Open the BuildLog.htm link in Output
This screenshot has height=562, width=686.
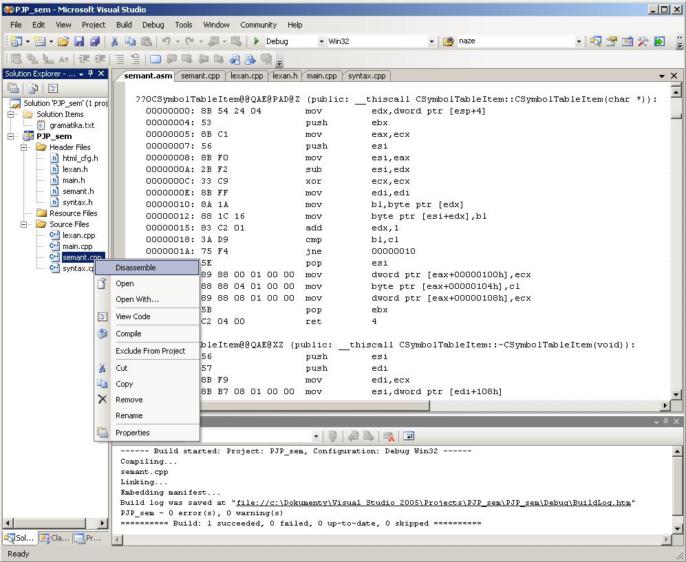click(433, 503)
